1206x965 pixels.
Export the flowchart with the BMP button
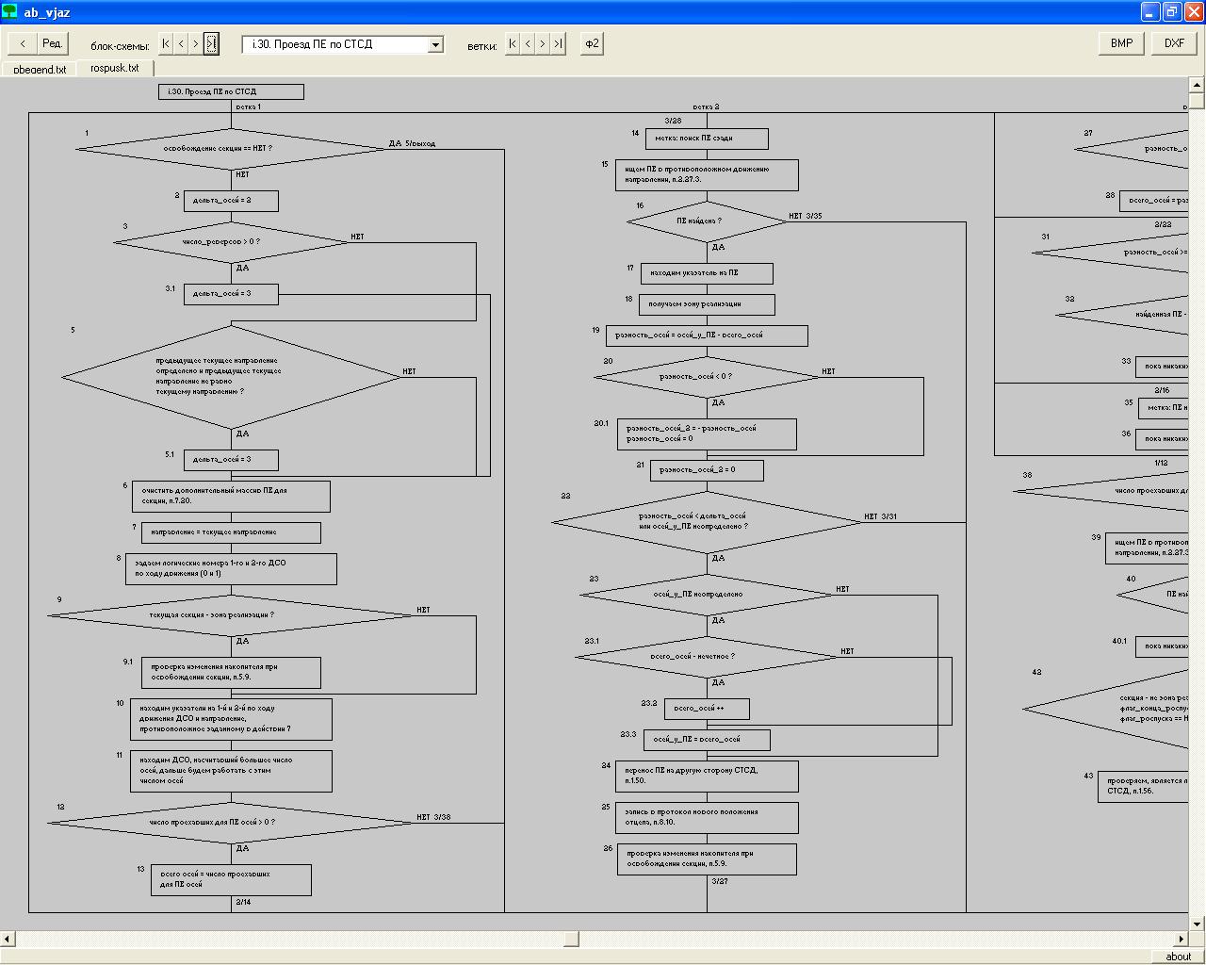pos(1121,43)
